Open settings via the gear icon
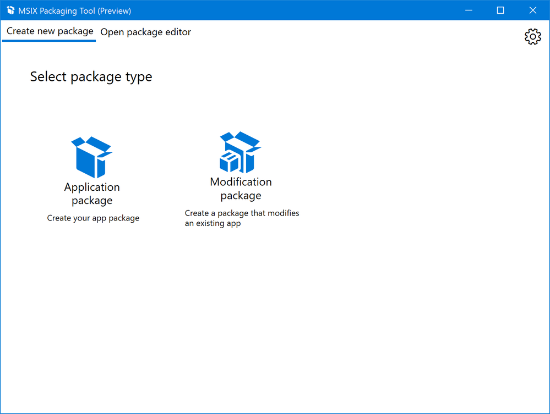 [x=532, y=36]
